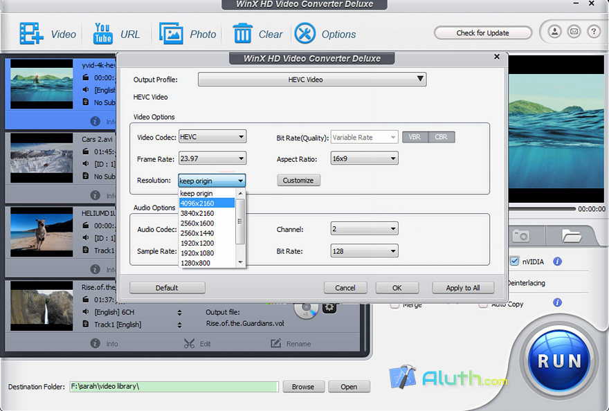Toggle the Merge checkbox
Image resolution: width=609 pixels, height=411 pixels.
coord(394,305)
